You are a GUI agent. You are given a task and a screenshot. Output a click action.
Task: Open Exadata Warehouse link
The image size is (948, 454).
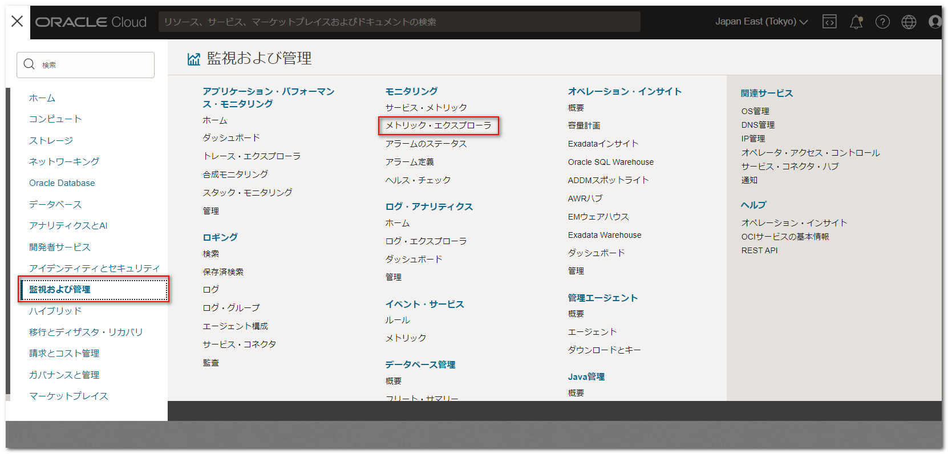click(605, 235)
